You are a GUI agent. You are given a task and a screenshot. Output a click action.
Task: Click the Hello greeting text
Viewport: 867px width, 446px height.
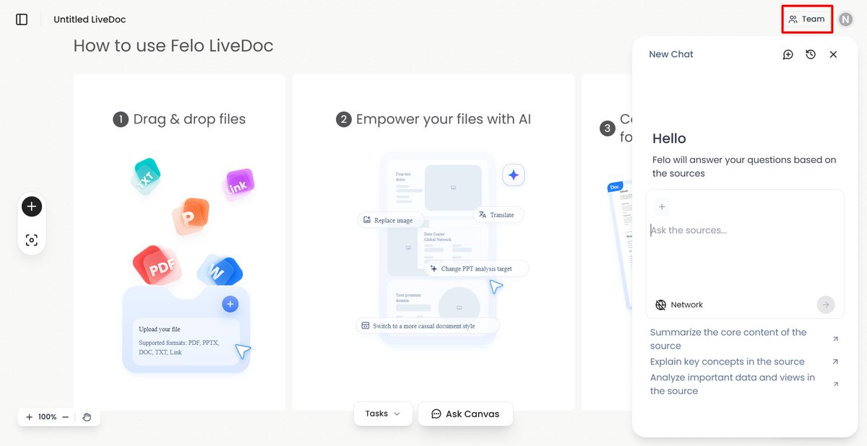pyautogui.click(x=669, y=139)
